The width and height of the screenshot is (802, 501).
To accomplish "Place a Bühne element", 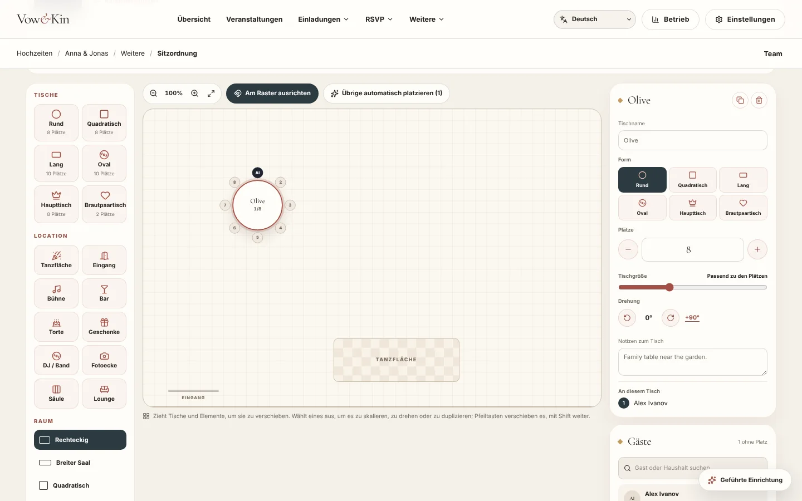I will click(x=56, y=293).
